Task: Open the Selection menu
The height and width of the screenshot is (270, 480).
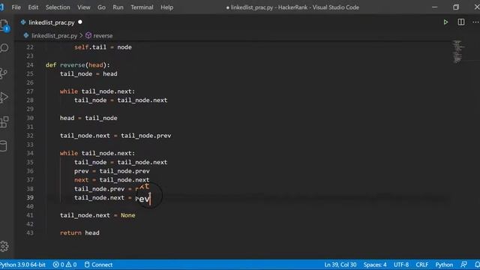Action: tap(58, 7)
